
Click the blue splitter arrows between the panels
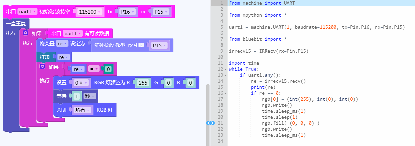click(211, 123)
